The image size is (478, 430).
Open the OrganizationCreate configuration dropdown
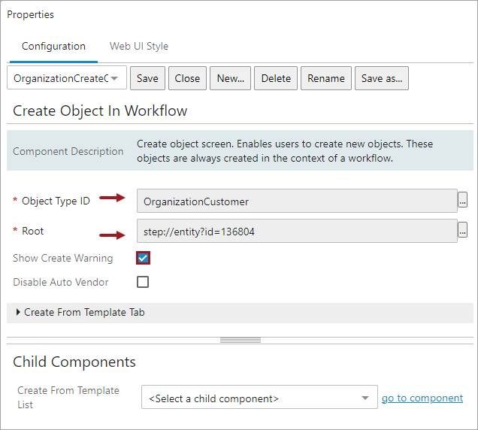(114, 78)
